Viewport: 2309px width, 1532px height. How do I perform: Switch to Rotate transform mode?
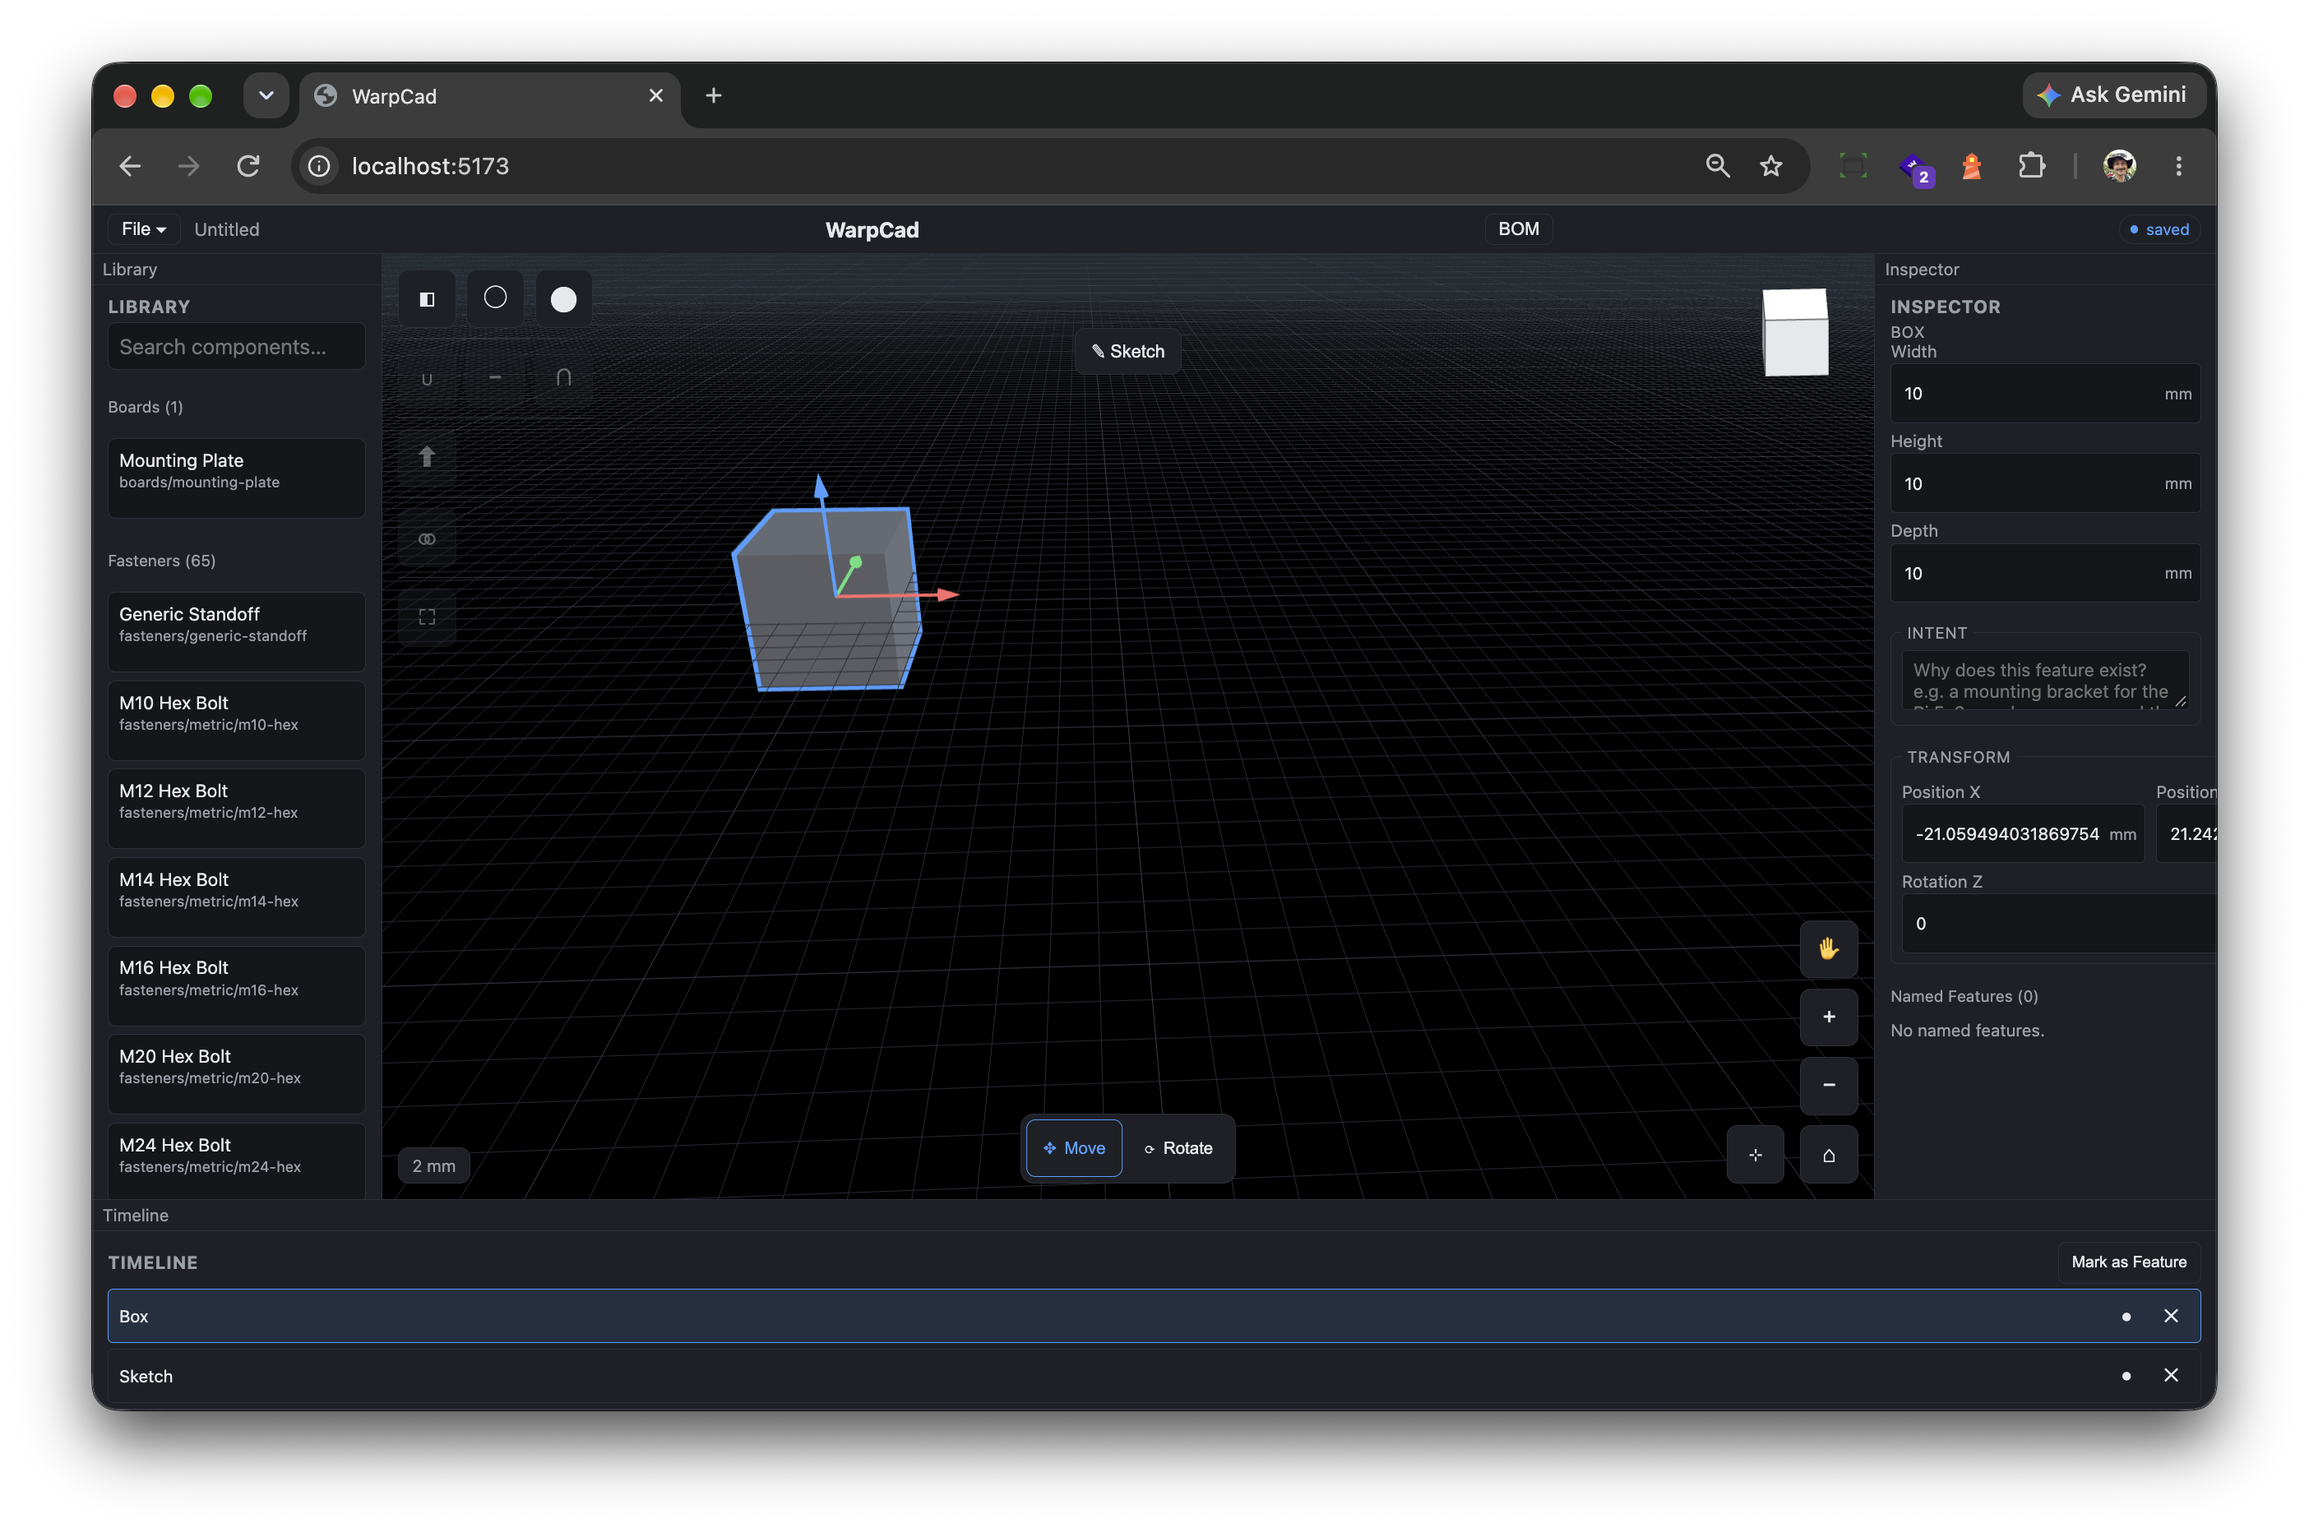click(1179, 1148)
